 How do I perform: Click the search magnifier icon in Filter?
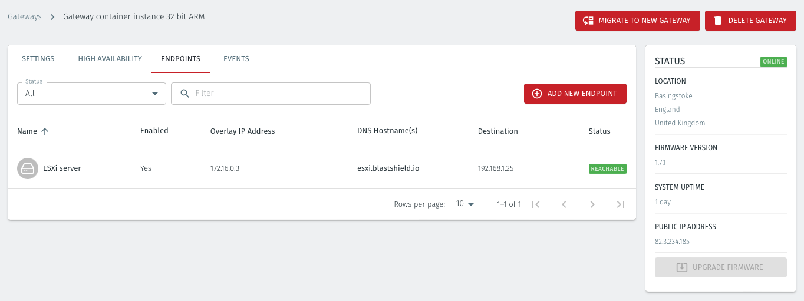185,93
